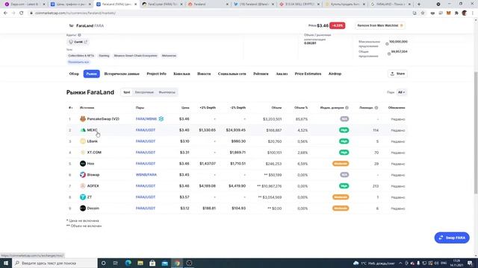The width and height of the screenshot is (478, 268).
Task: Click the Swap FARA button
Action: tap(452, 237)
